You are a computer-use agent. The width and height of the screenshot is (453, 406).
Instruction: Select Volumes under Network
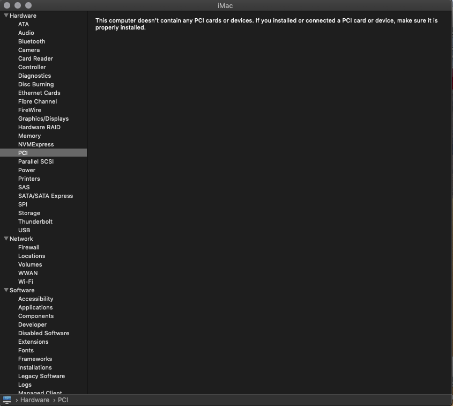[30, 264]
